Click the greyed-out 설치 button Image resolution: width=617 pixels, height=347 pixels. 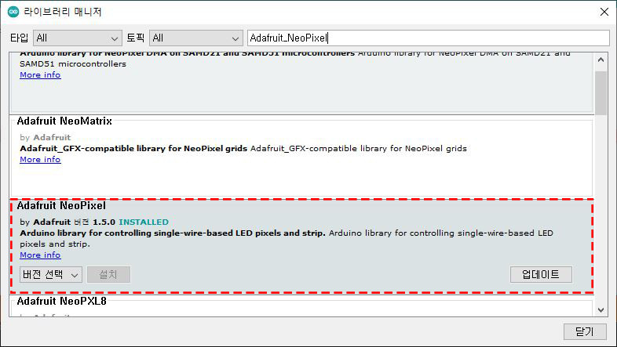pyautogui.click(x=108, y=274)
